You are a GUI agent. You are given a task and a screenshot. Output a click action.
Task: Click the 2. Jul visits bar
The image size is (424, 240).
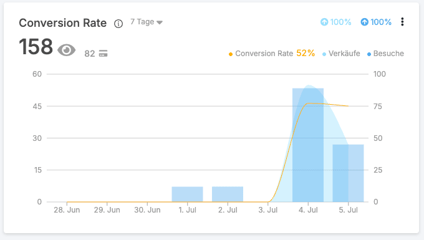228,194
